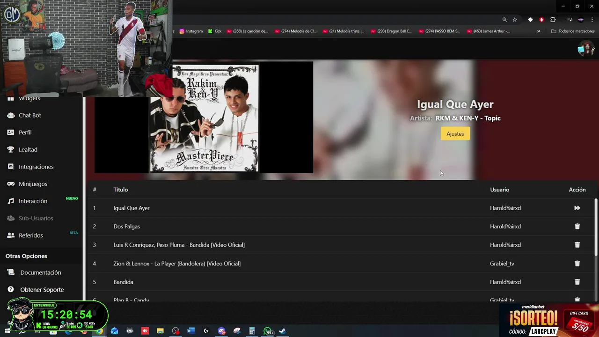
Task: Open the PASSO BEM S... bookmark
Action: click(439, 31)
